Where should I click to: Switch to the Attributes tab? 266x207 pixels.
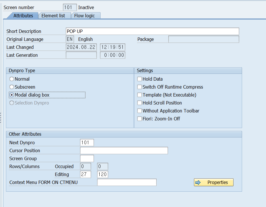tap(23, 16)
